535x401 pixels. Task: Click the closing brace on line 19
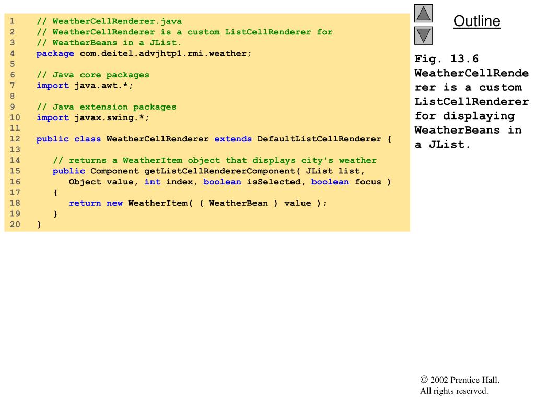(55, 214)
